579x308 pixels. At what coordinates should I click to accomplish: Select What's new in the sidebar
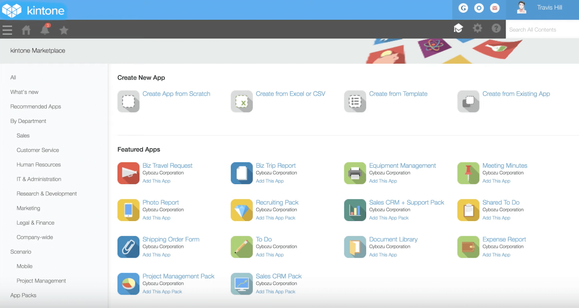(24, 92)
